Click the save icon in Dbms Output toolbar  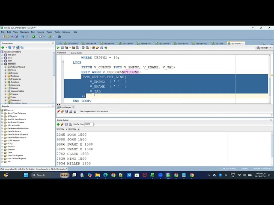[66, 124]
